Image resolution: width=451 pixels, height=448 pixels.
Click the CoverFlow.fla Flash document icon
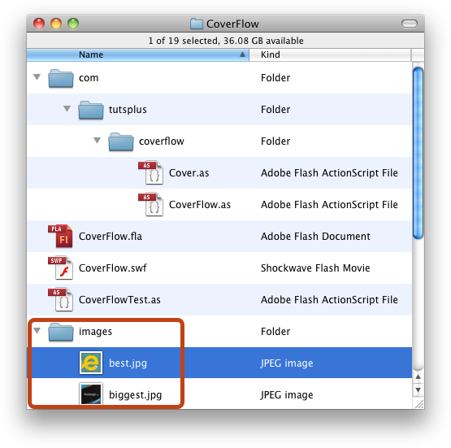(x=60, y=236)
